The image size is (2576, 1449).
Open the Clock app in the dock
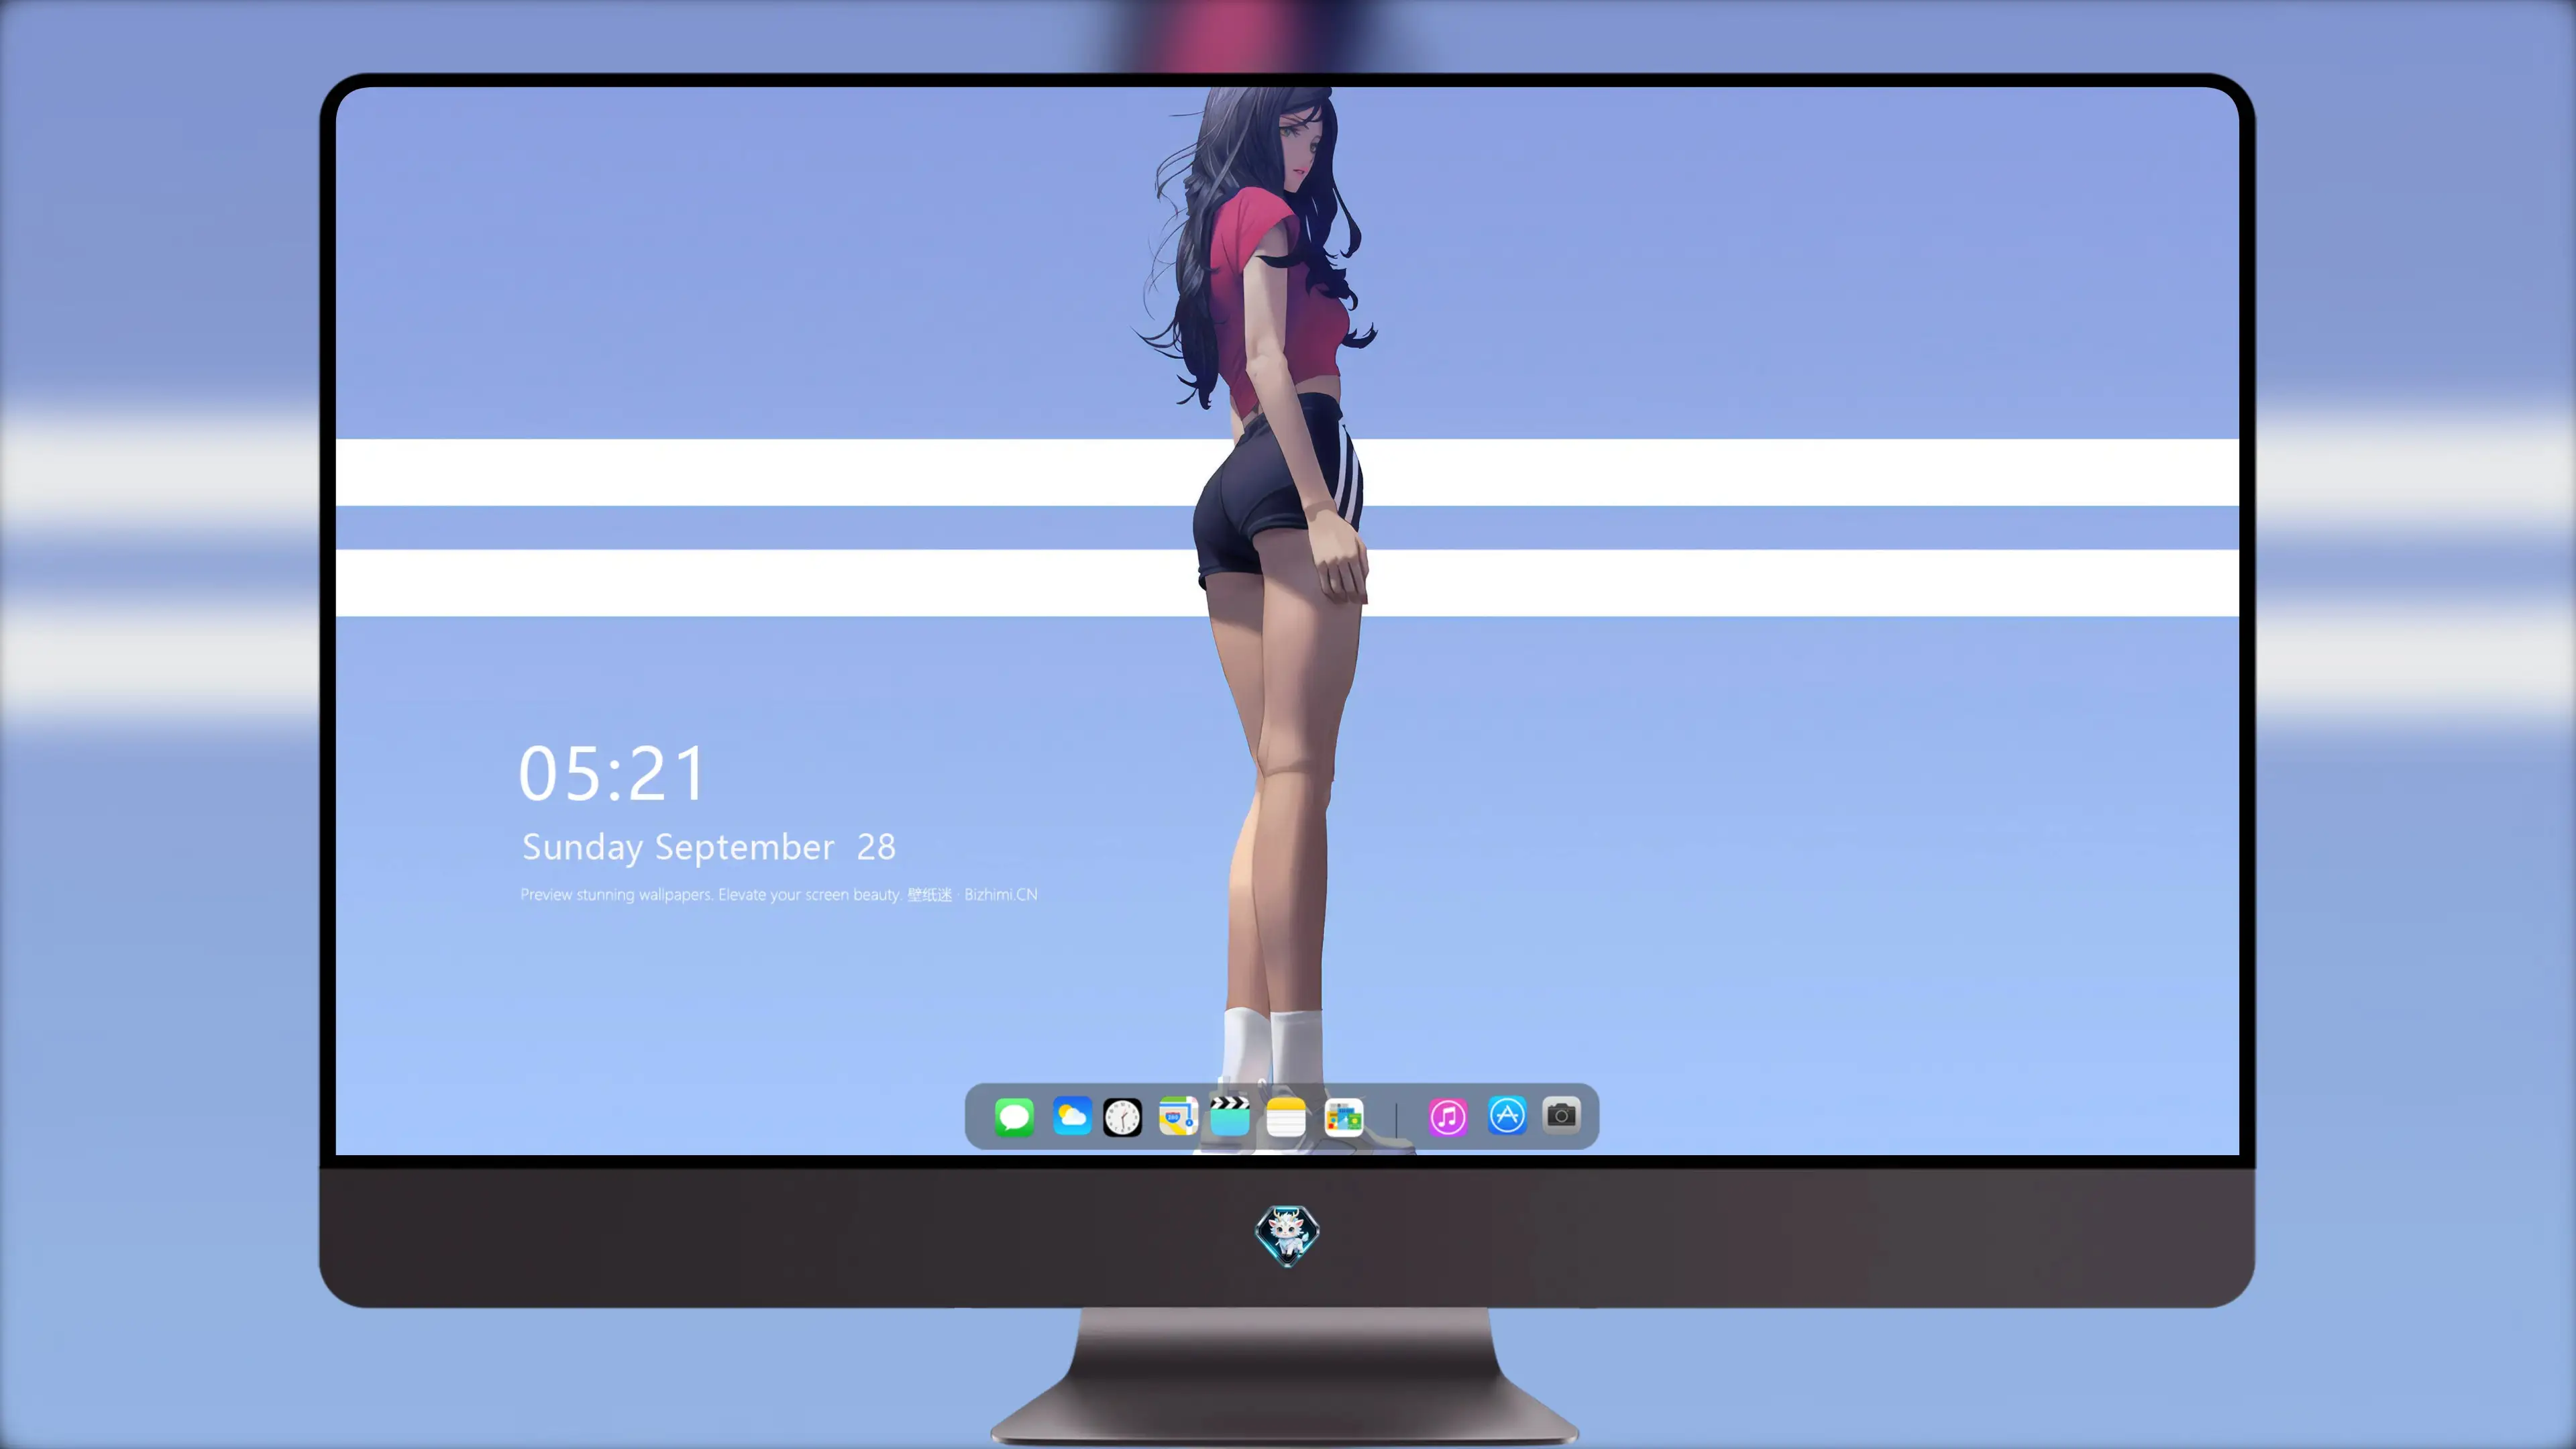(1122, 1117)
